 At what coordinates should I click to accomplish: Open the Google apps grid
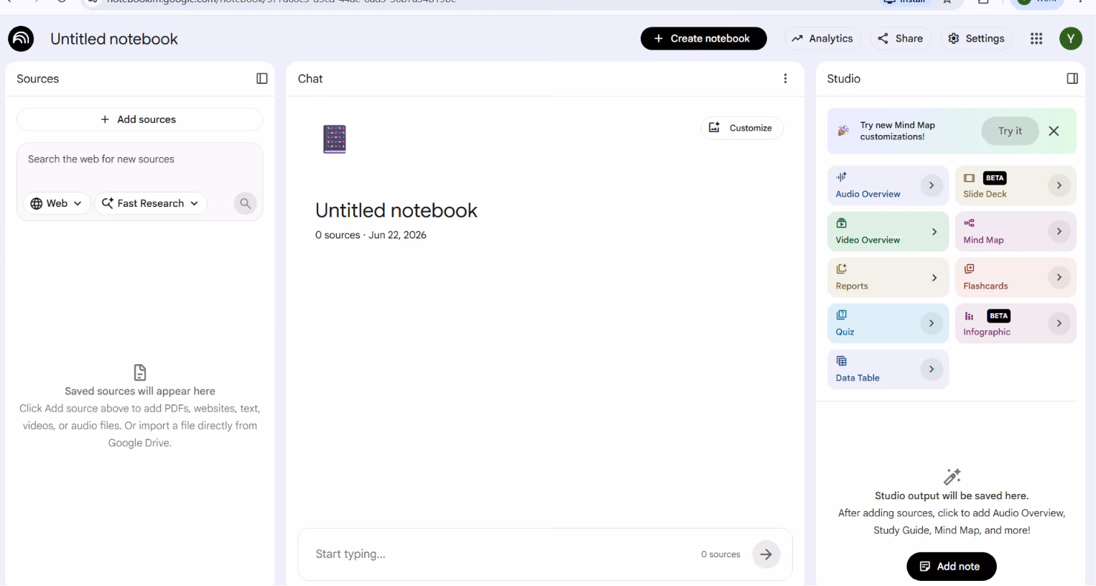tap(1036, 39)
